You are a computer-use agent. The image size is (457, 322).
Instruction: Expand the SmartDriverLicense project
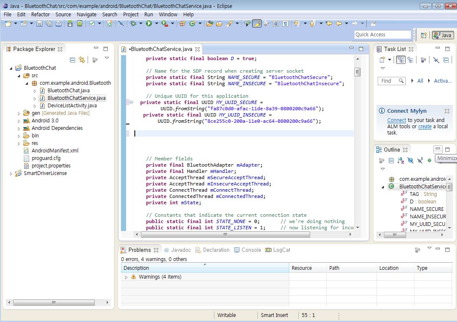point(11,174)
